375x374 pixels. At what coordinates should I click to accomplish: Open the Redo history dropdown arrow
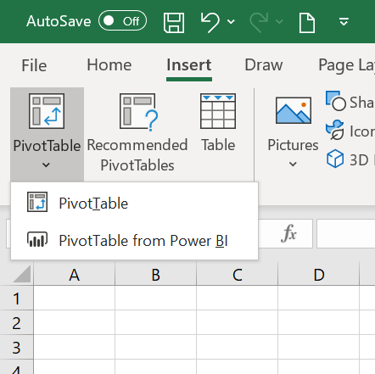[x=279, y=21]
